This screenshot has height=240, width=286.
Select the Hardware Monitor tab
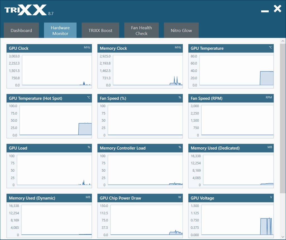[60, 30]
